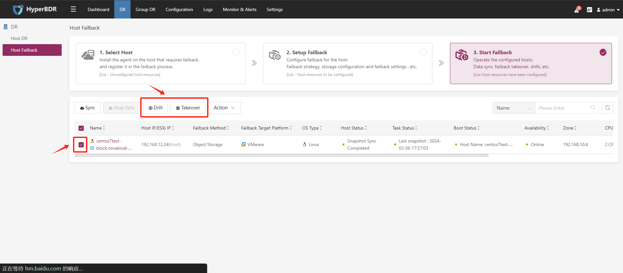This screenshot has width=623, height=273.
Task: Click the Start Failback play-box icon
Action: tap(462, 55)
